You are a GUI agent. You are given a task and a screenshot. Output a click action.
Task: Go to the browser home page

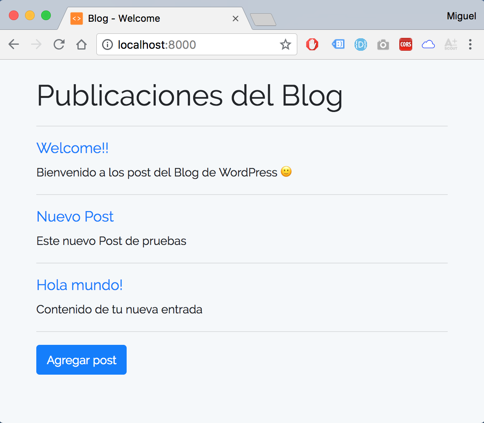tap(81, 44)
